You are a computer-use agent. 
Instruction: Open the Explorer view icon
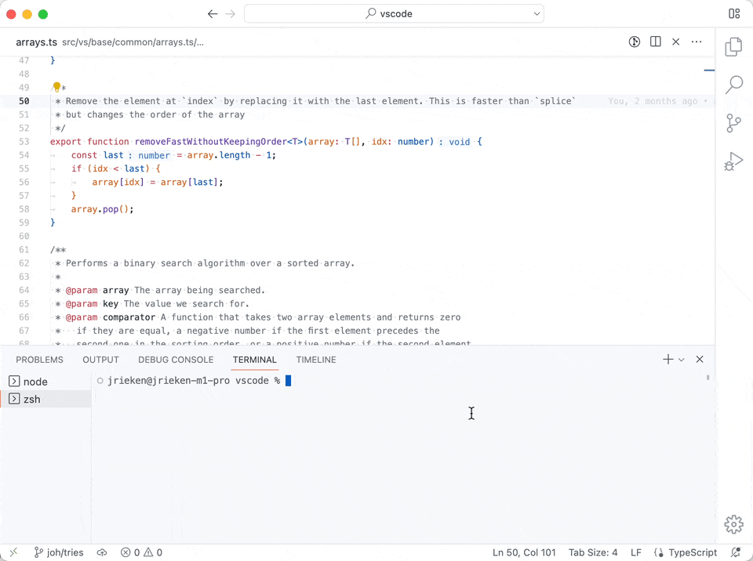click(x=733, y=47)
